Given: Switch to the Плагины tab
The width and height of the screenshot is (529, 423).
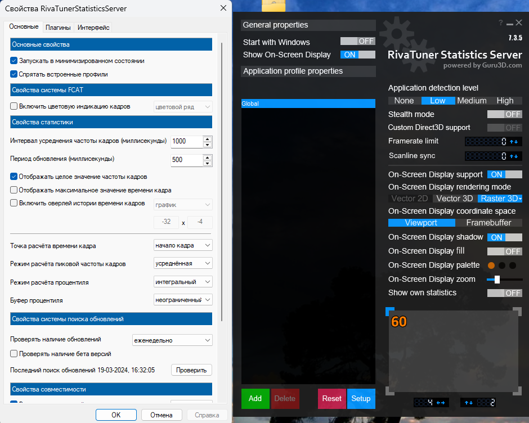Looking at the screenshot, I should pos(58,28).
